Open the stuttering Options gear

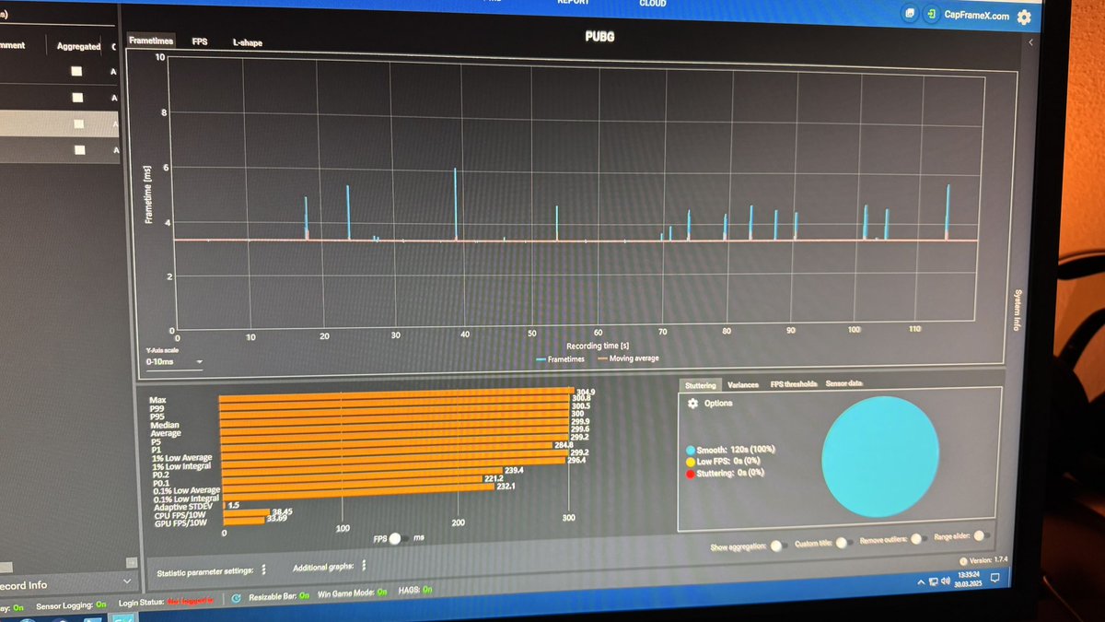692,404
